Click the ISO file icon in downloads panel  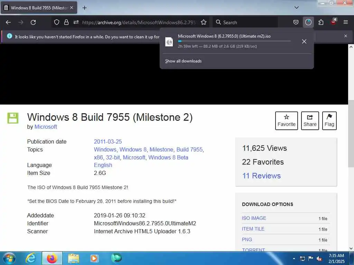click(x=169, y=42)
